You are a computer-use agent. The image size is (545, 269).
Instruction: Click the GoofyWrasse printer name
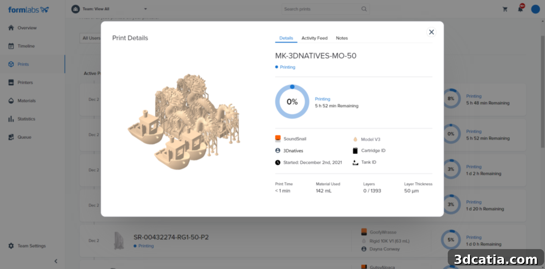pyautogui.click(x=383, y=232)
